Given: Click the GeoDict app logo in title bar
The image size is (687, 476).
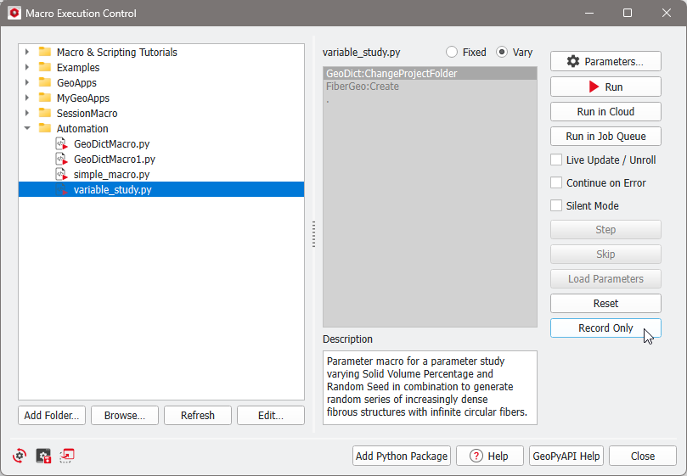Looking at the screenshot, I should coord(14,13).
